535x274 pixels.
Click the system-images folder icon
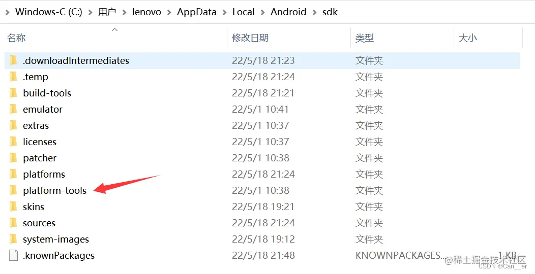tap(13, 239)
